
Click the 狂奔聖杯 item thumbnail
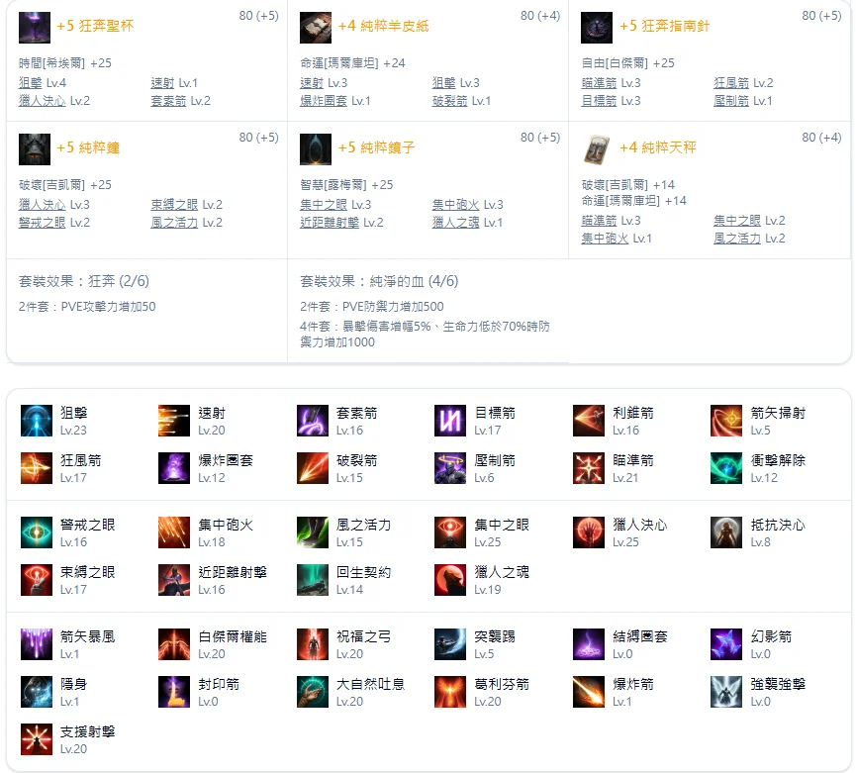[35, 28]
